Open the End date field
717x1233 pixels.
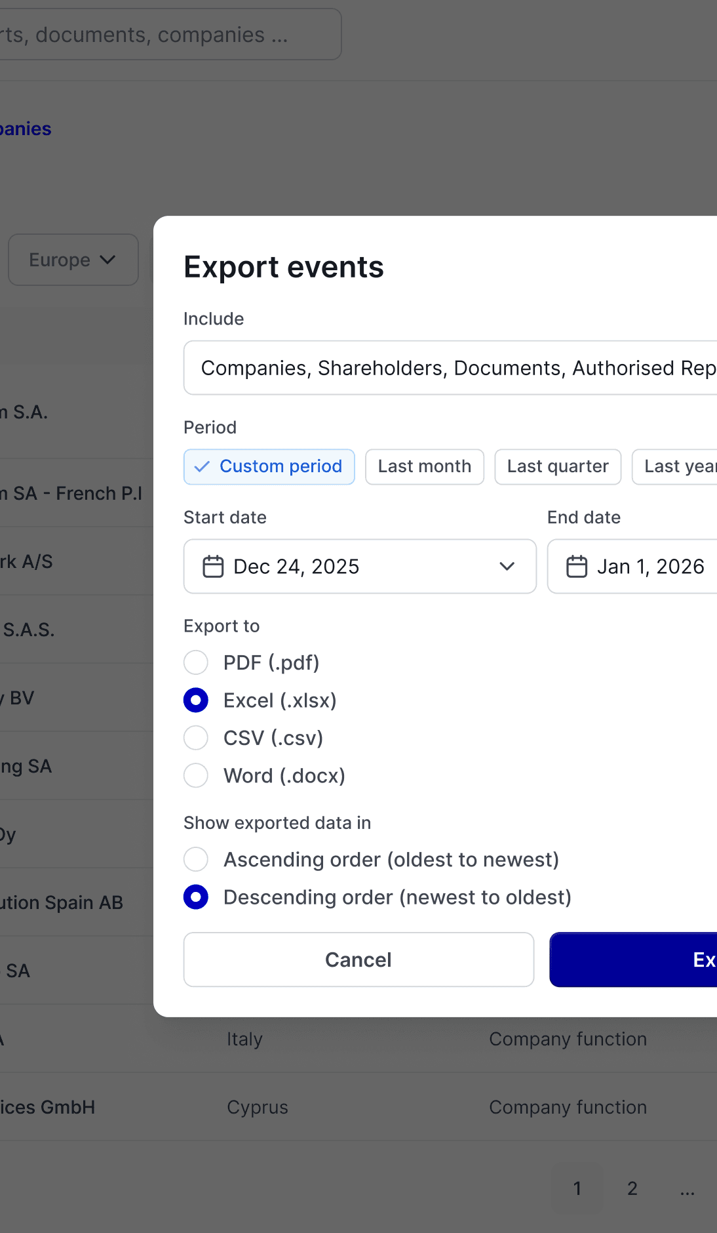[649, 567]
